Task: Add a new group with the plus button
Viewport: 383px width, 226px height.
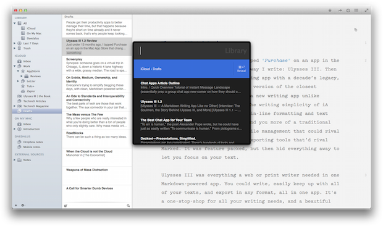Action: [16, 205]
